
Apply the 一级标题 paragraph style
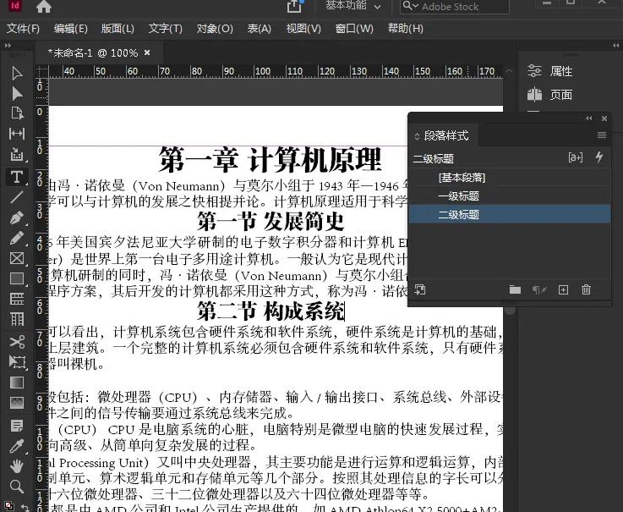(x=458, y=196)
